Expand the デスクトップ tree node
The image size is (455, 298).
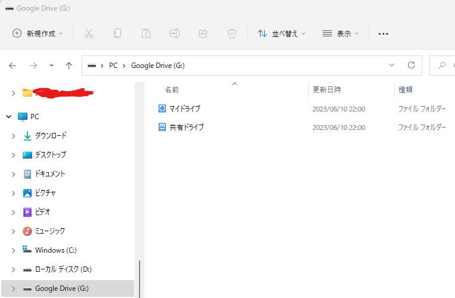pyautogui.click(x=13, y=155)
